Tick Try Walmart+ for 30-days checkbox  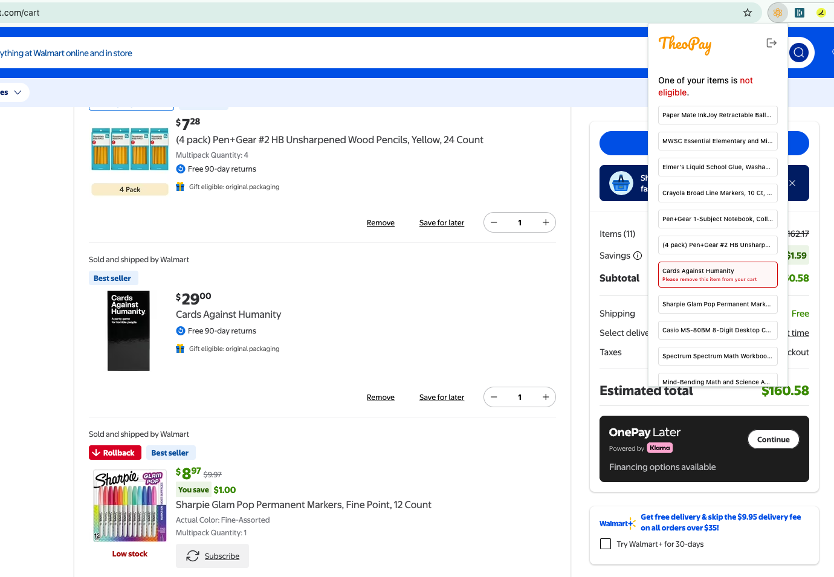click(606, 544)
